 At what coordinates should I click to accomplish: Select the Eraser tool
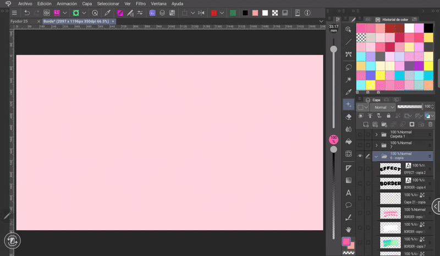348,116
